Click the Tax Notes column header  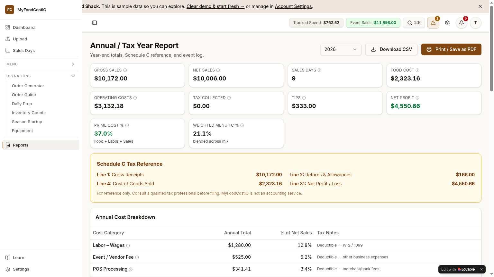coord(328,233)
